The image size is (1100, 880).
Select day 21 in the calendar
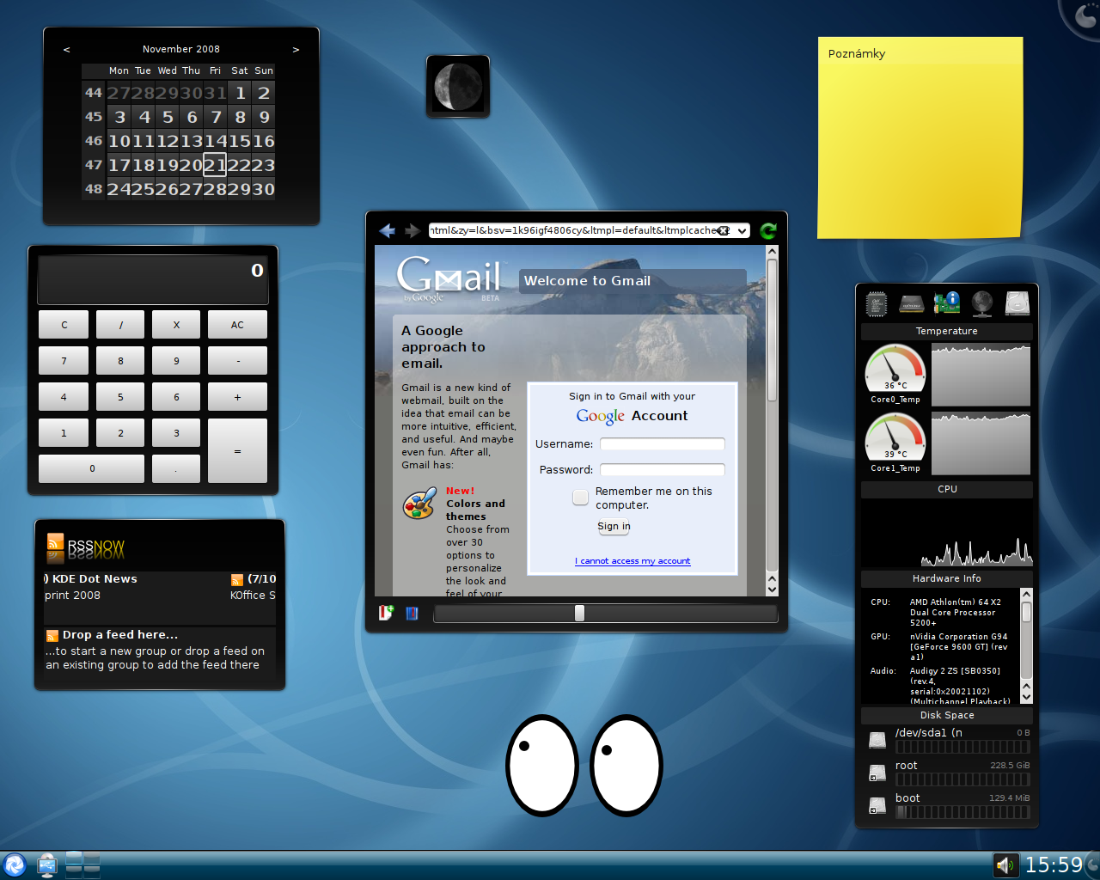click(215, 165)
